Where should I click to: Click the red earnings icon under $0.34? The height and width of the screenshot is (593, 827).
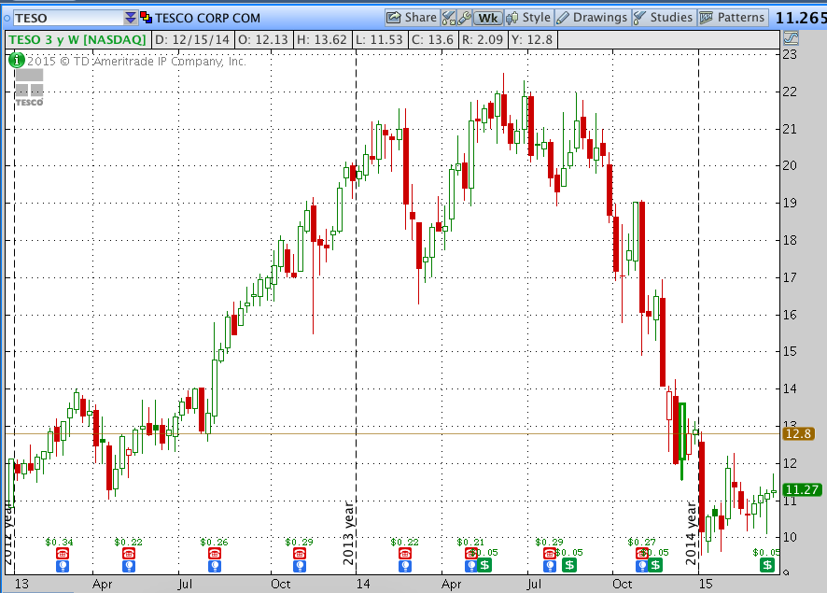pyautogui.click(x=63, y=554)
